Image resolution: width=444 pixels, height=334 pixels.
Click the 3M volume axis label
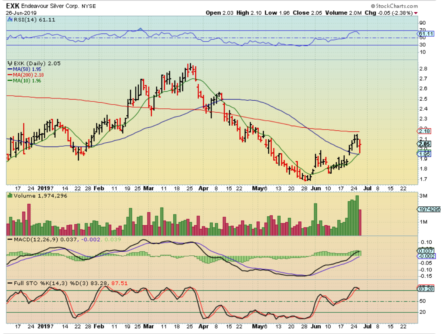[x=424, y=196]
